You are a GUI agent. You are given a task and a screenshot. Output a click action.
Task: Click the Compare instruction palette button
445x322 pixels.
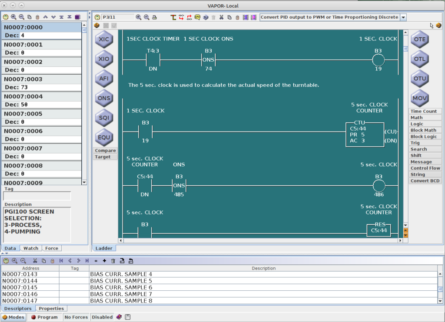[105, 150]
